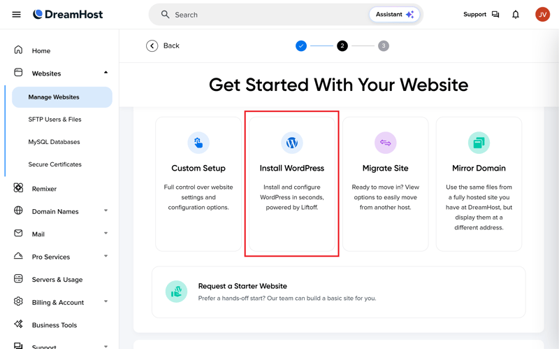559x349 pixels.
Task: Expand the Mail menu arrow
Action: [x=106, y=233]
